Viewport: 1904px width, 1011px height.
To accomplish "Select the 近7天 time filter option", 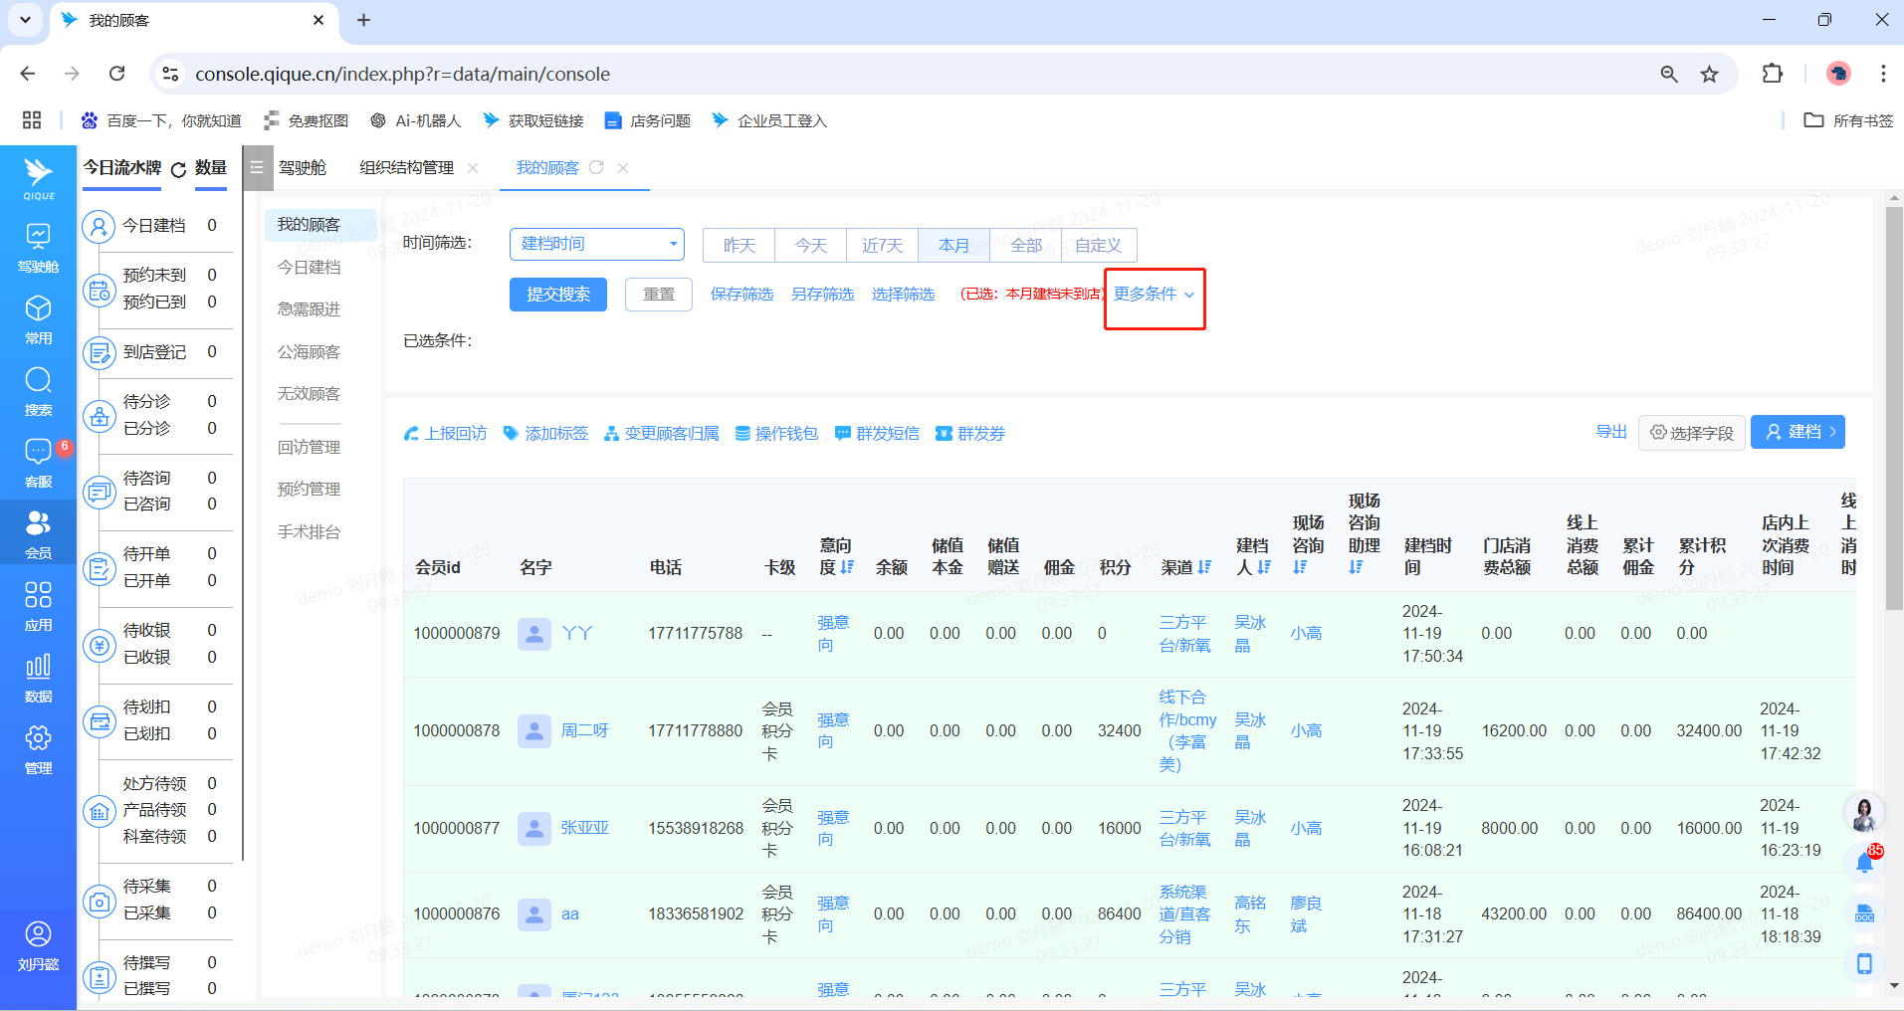I will pos(882,245).
